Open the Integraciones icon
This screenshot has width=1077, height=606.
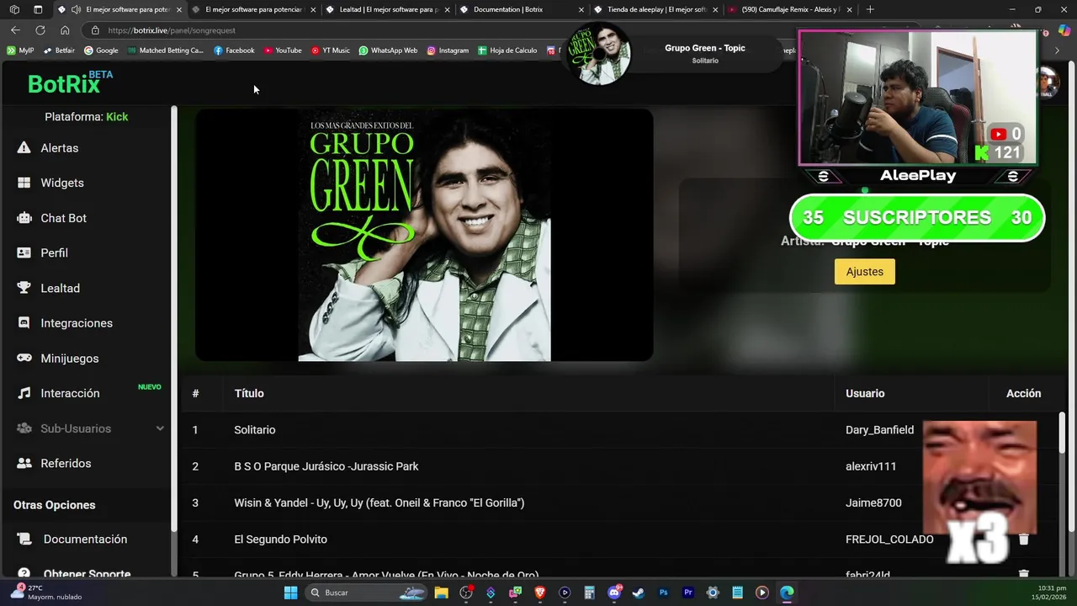[x=24, y=323]
